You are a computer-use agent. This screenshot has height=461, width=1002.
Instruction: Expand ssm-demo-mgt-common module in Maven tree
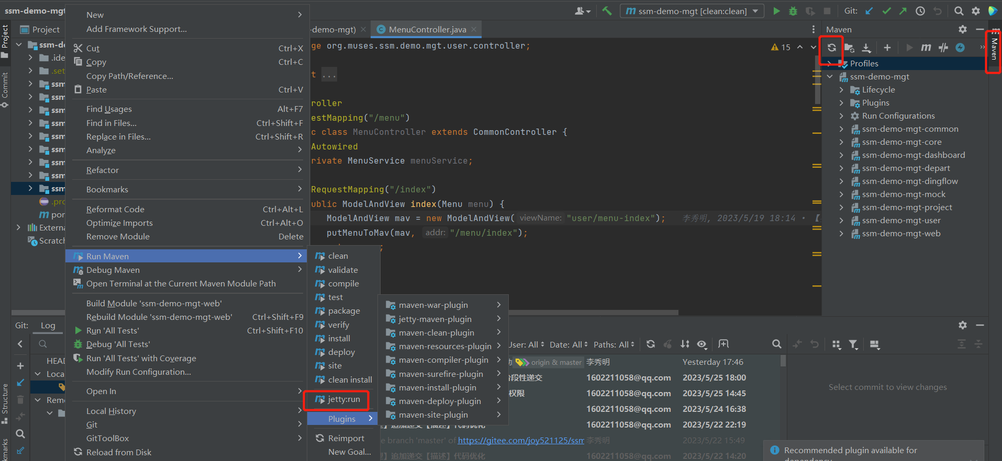(841, 129)
